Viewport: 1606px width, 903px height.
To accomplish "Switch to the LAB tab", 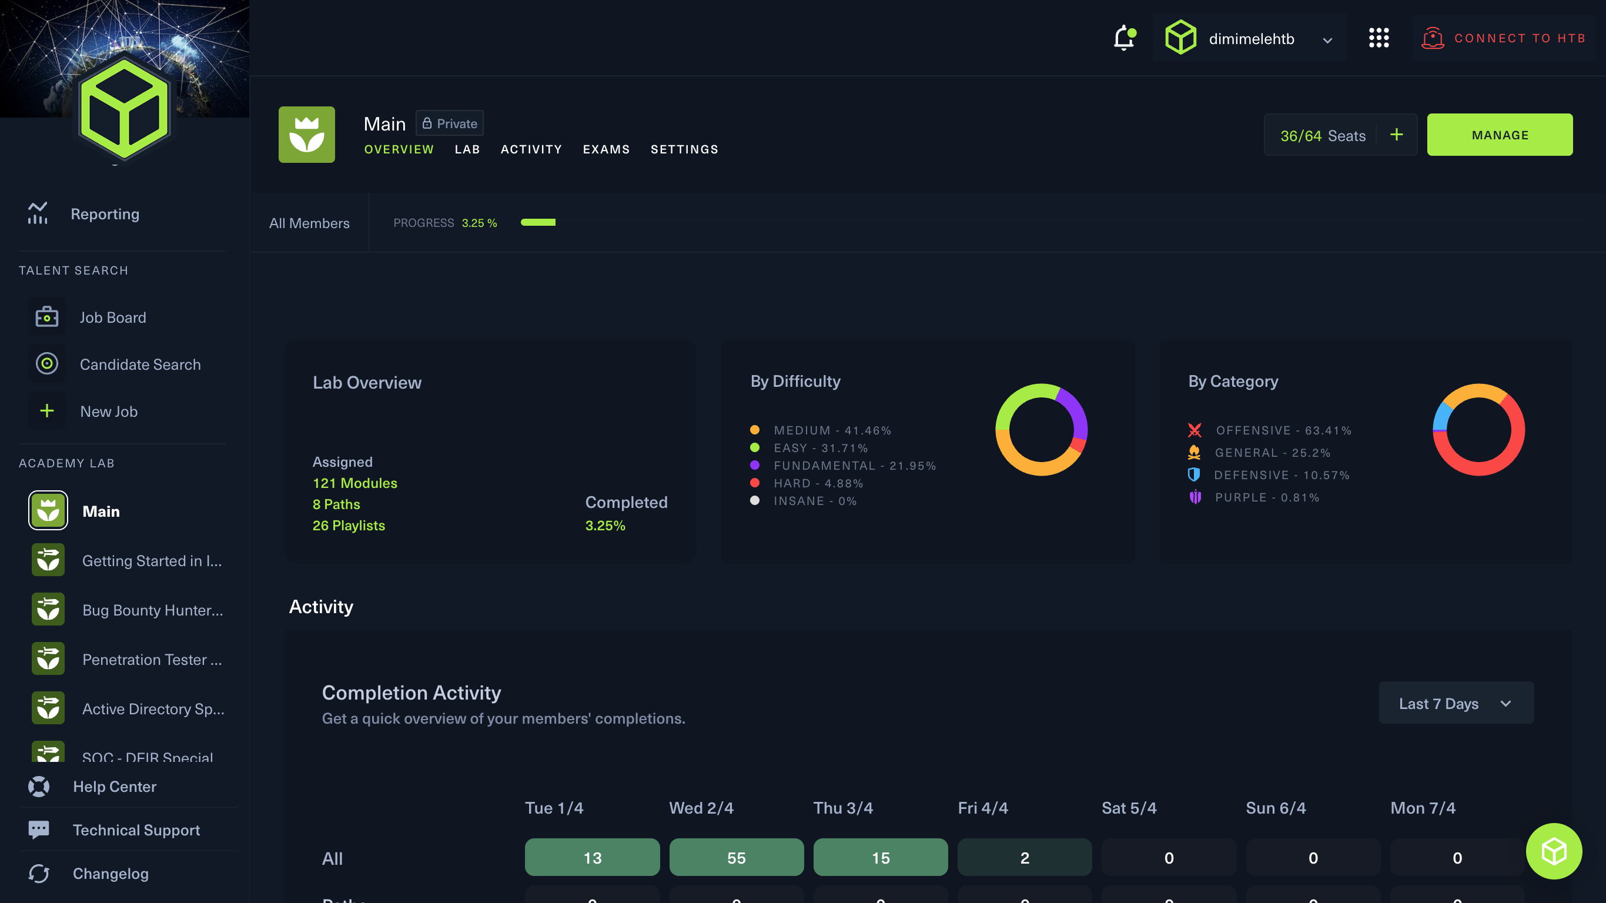I will click(467, 149).
